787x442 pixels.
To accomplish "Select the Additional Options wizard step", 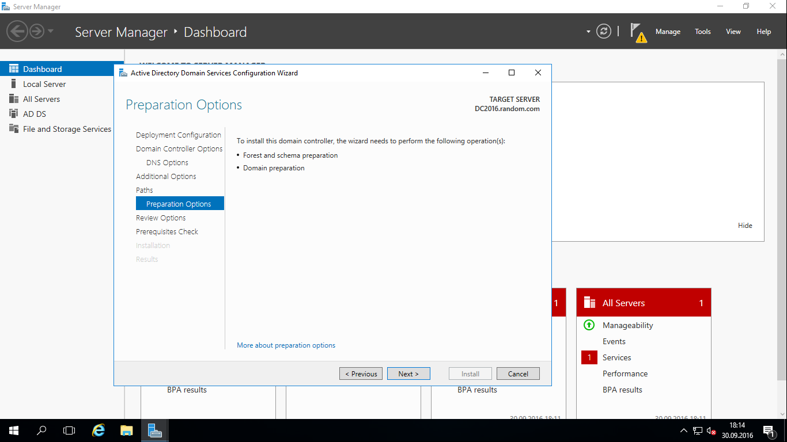I will (x=166, y=177).
